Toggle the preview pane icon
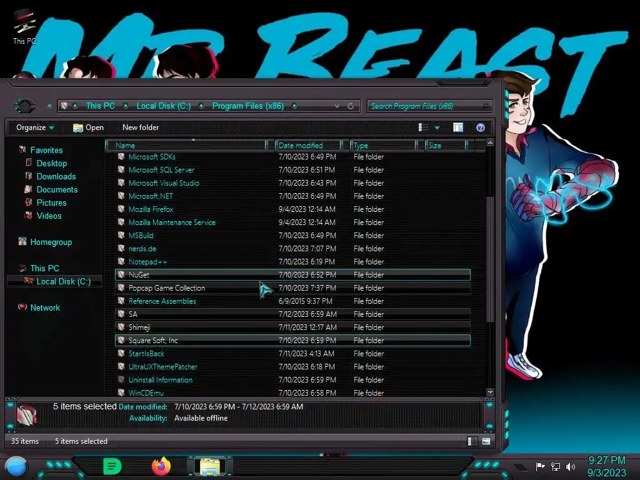The height and width of the screenshot is (480, 640). pyautogui.click(x=458, y=127)
